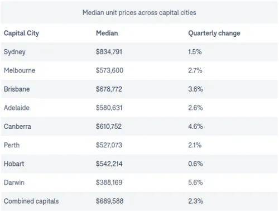279x211 pixels.
Task: Click the Median column header
Action: 107,33
